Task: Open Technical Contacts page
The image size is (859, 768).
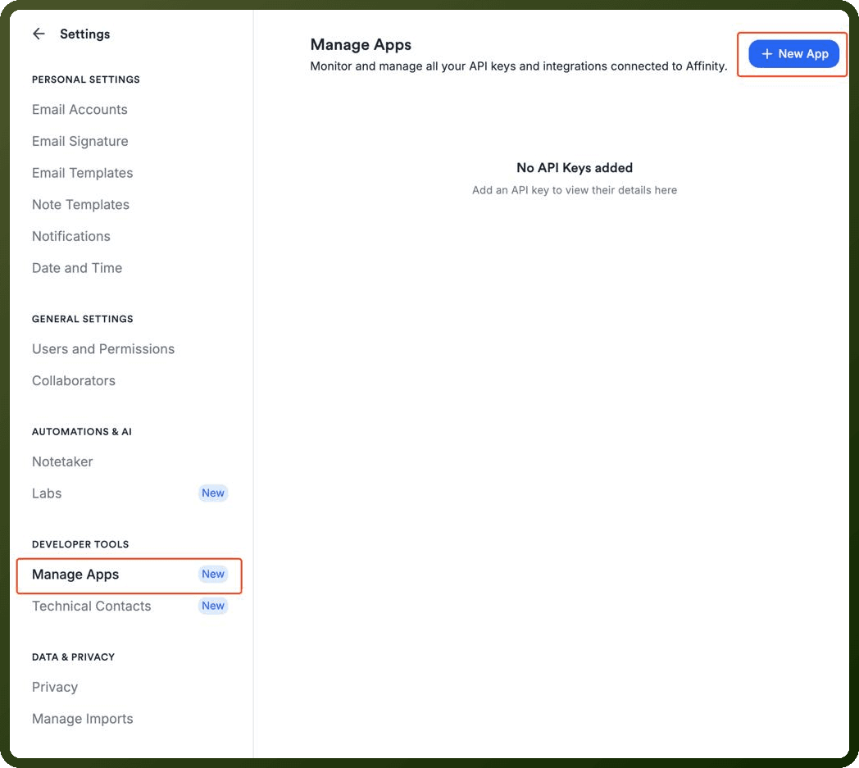Action: [92, 606]
